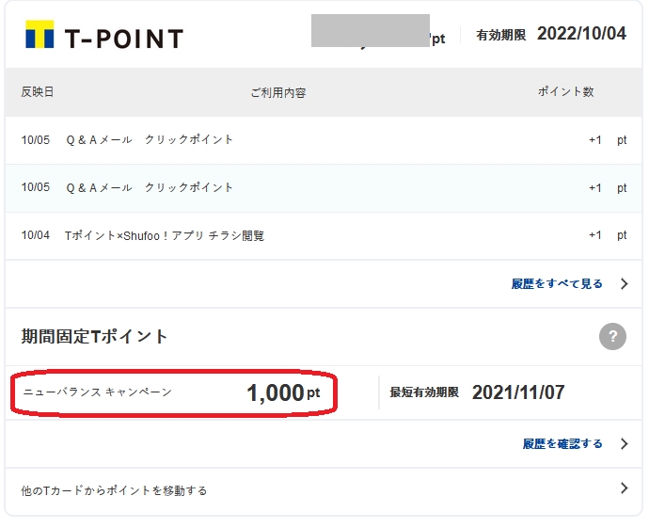
Task: Click the 反映日 column header
Action: click(x=38, y=92)
